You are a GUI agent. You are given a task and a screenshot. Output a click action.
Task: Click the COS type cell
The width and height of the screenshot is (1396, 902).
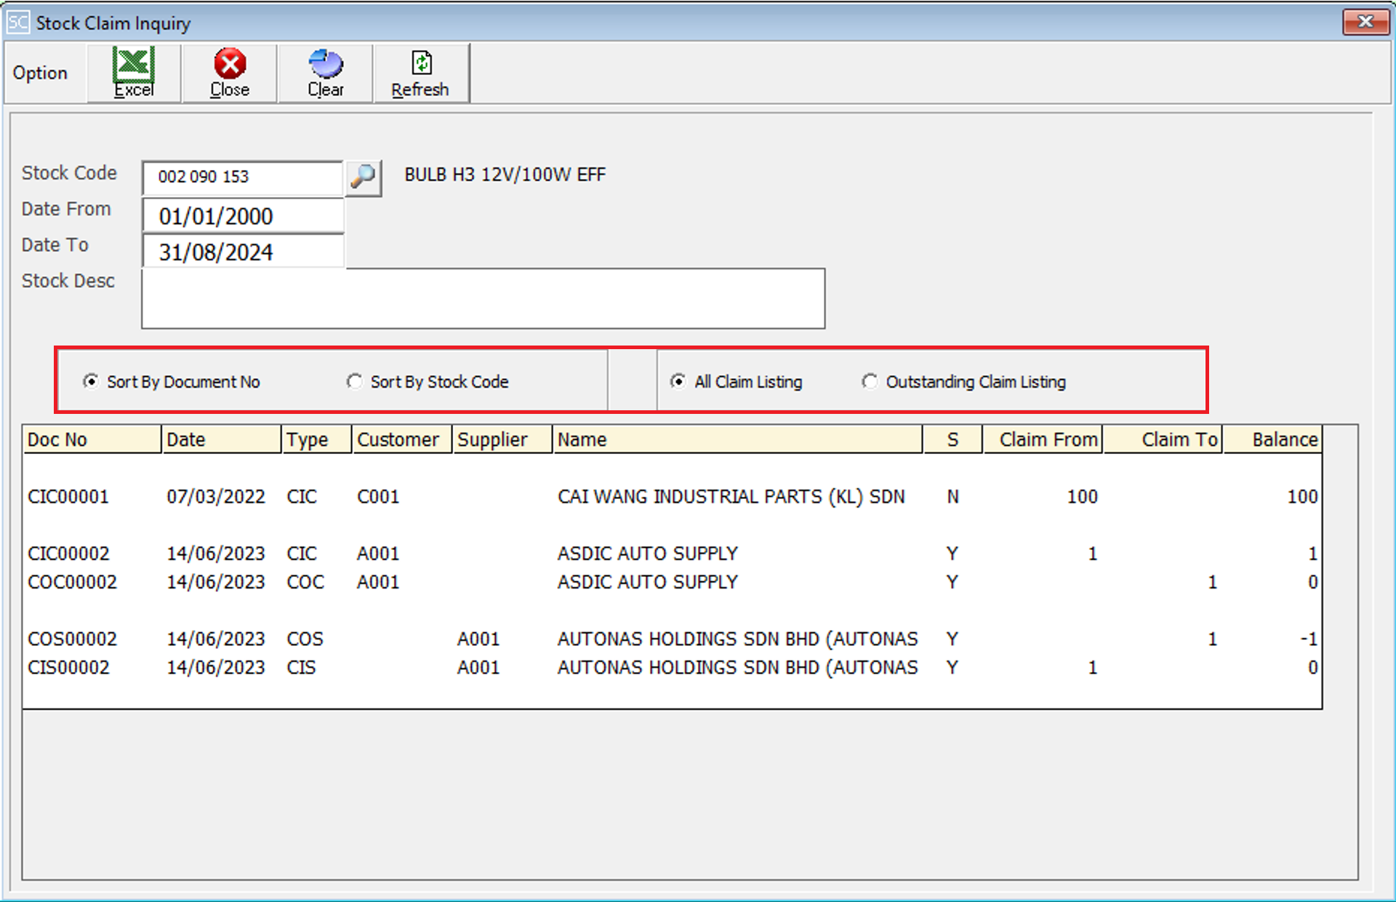click(305, 639)
